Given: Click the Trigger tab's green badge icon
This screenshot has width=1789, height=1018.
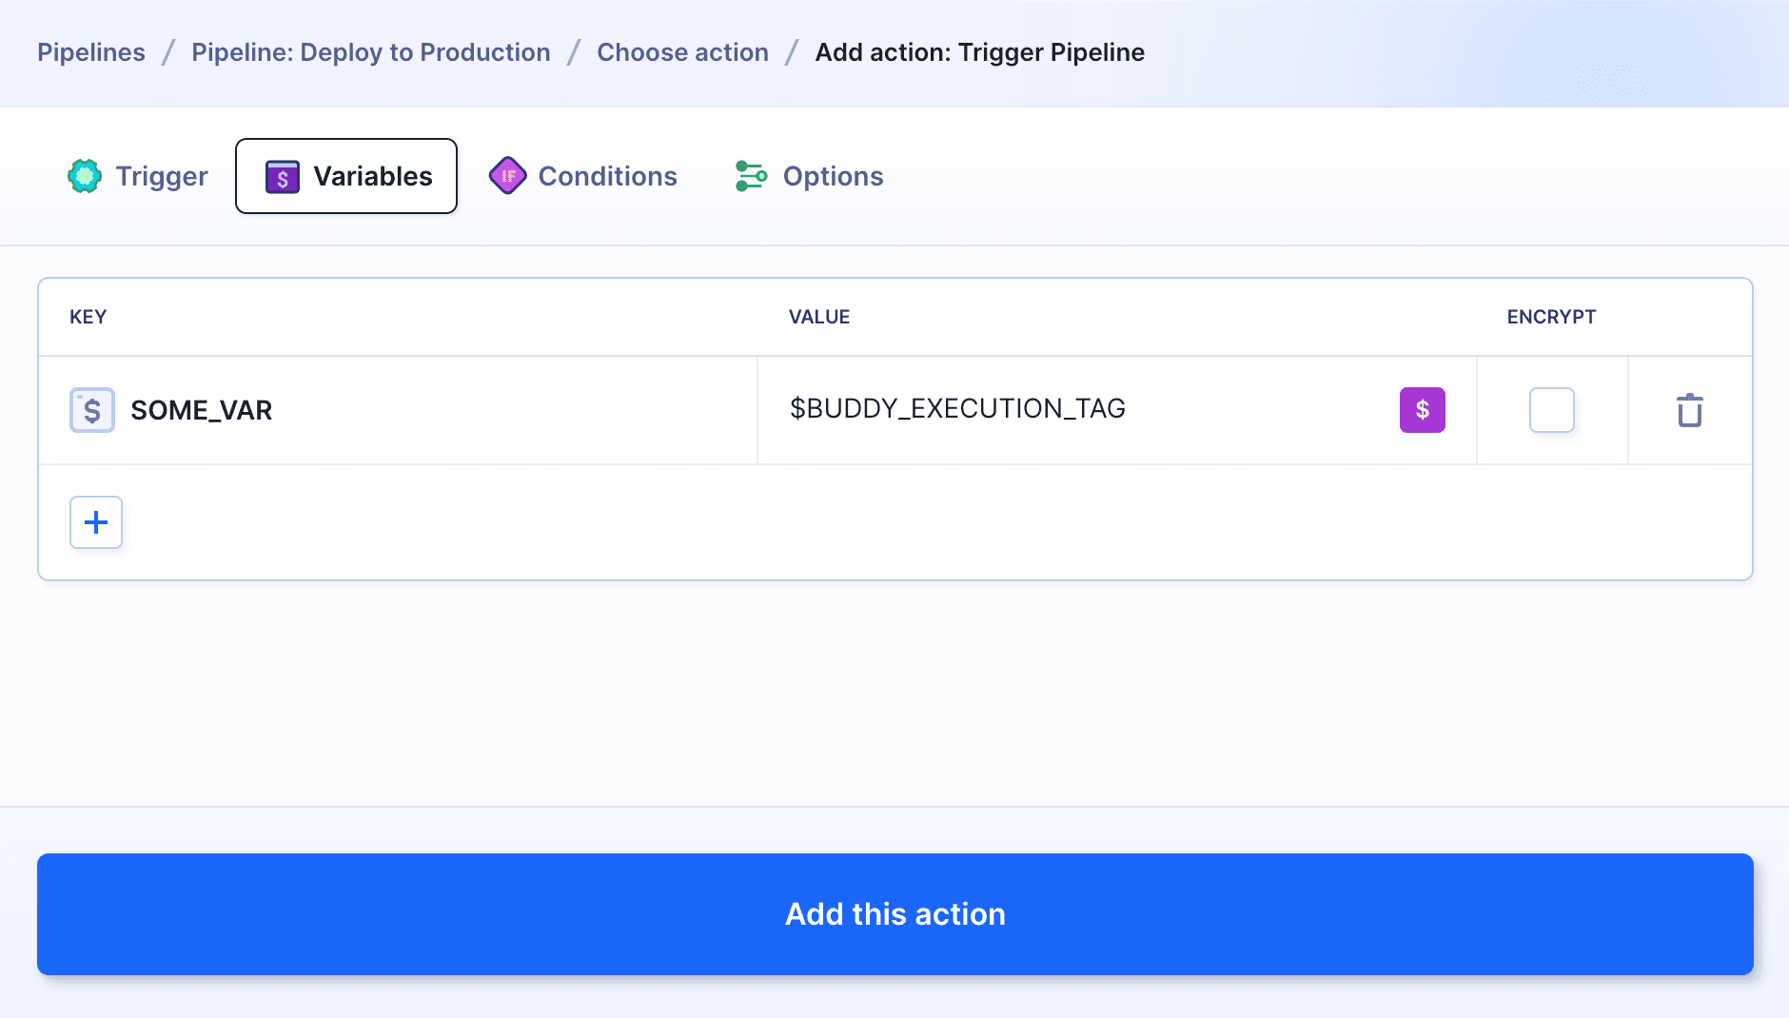Looking at the screenshot, I should point(85,175).
